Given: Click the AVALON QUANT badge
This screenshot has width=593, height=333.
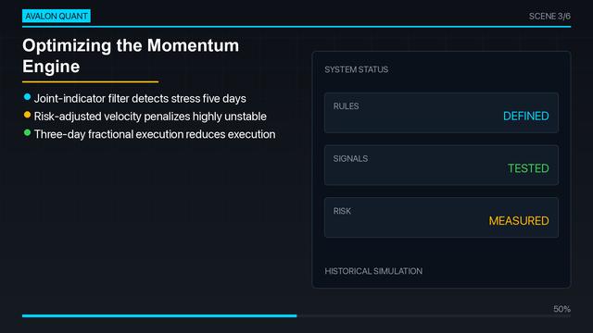Looking at the screenshot, I should tap(57, 16).
